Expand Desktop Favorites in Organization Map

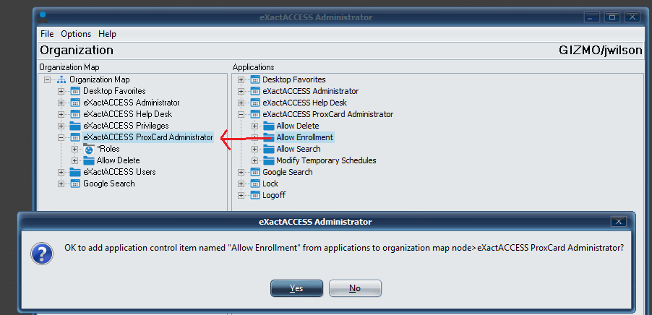click(x=61, y=91)
